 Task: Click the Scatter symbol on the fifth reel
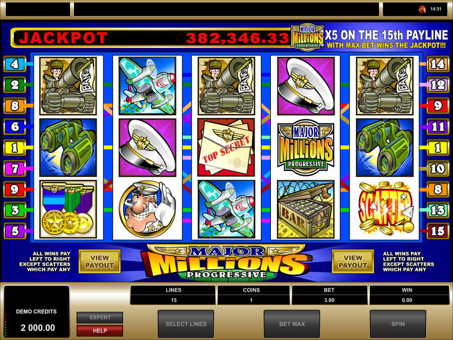click(385, 209)
